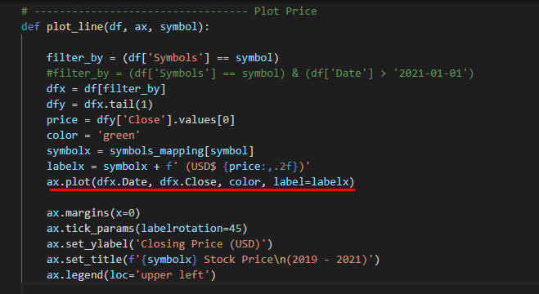Screen dimensions: 539x294
Task: Click the 'green' color string
Action: (119, 136)
